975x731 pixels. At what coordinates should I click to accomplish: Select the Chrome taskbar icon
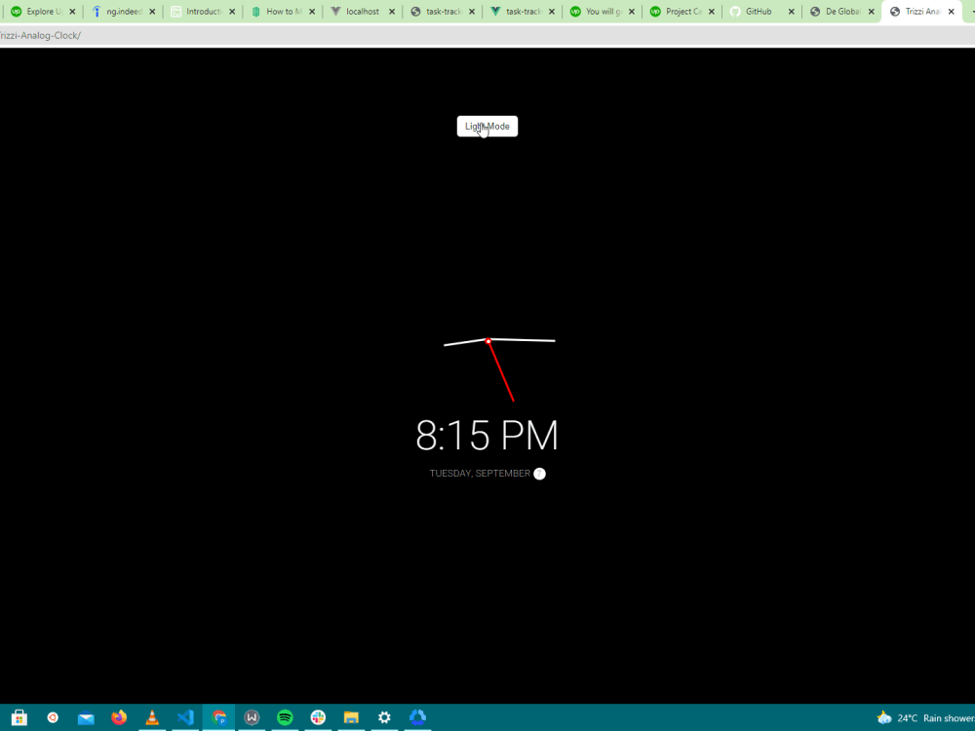click(218, 717)
